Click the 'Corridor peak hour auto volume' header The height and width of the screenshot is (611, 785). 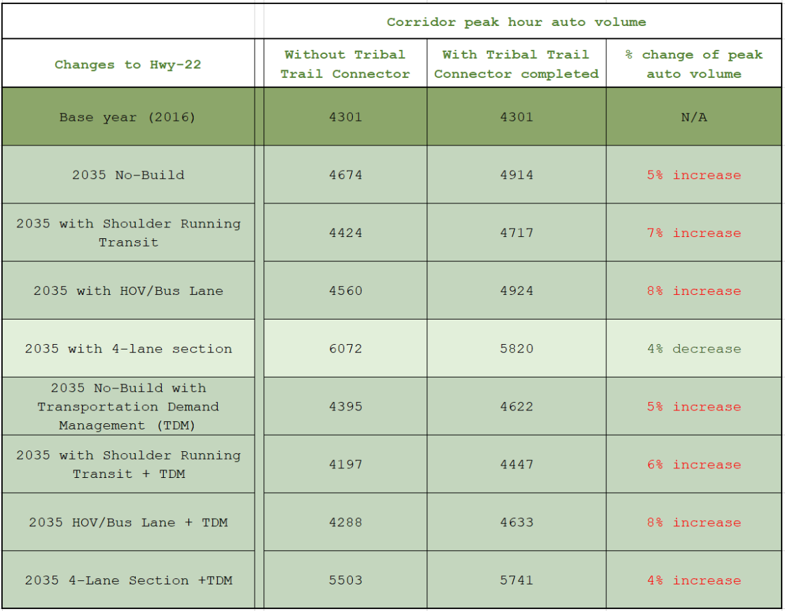click(516, 22)
